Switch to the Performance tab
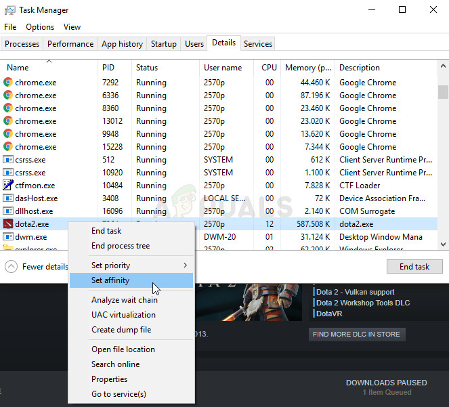449x407 pixels. 70,44
